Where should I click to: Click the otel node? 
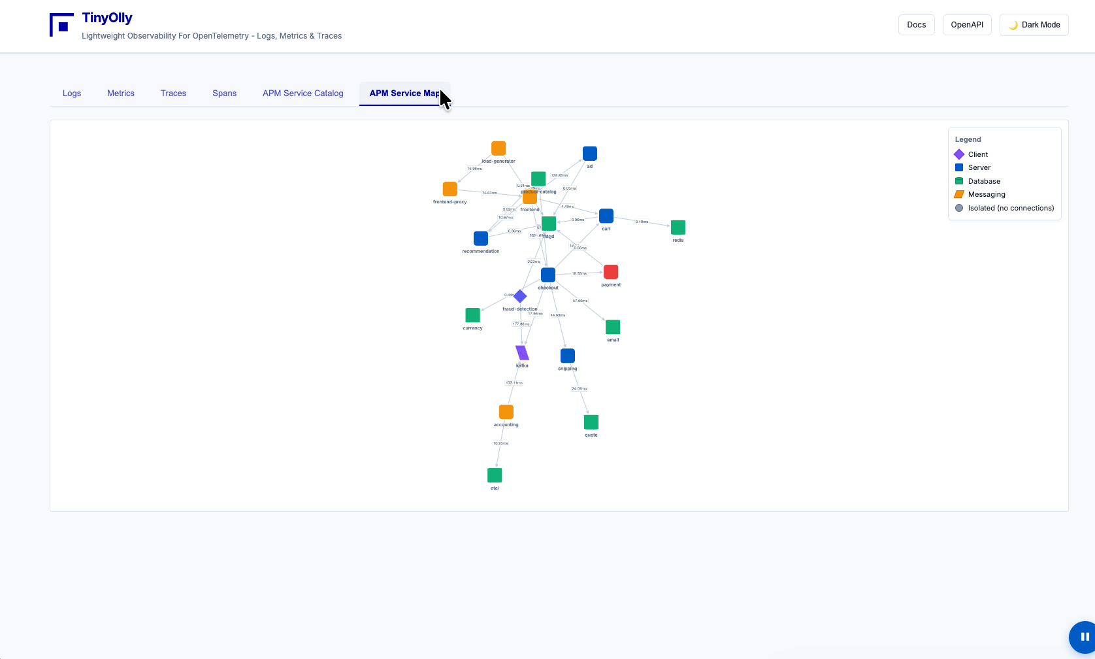pyautogui.click(x=495, y=475)
